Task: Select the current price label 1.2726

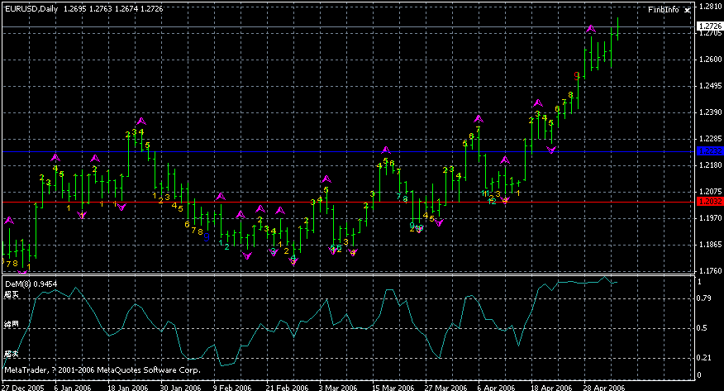Action: (x=708, y=27)
